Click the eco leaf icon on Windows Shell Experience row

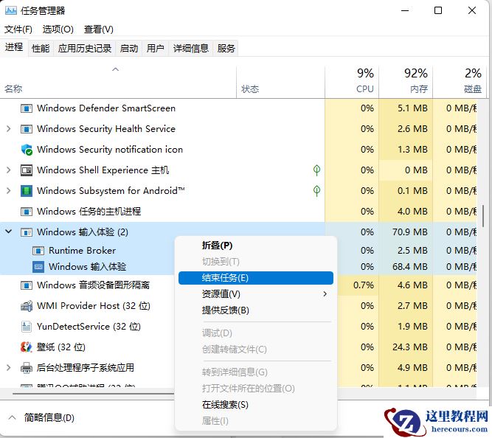click(316, 170)
